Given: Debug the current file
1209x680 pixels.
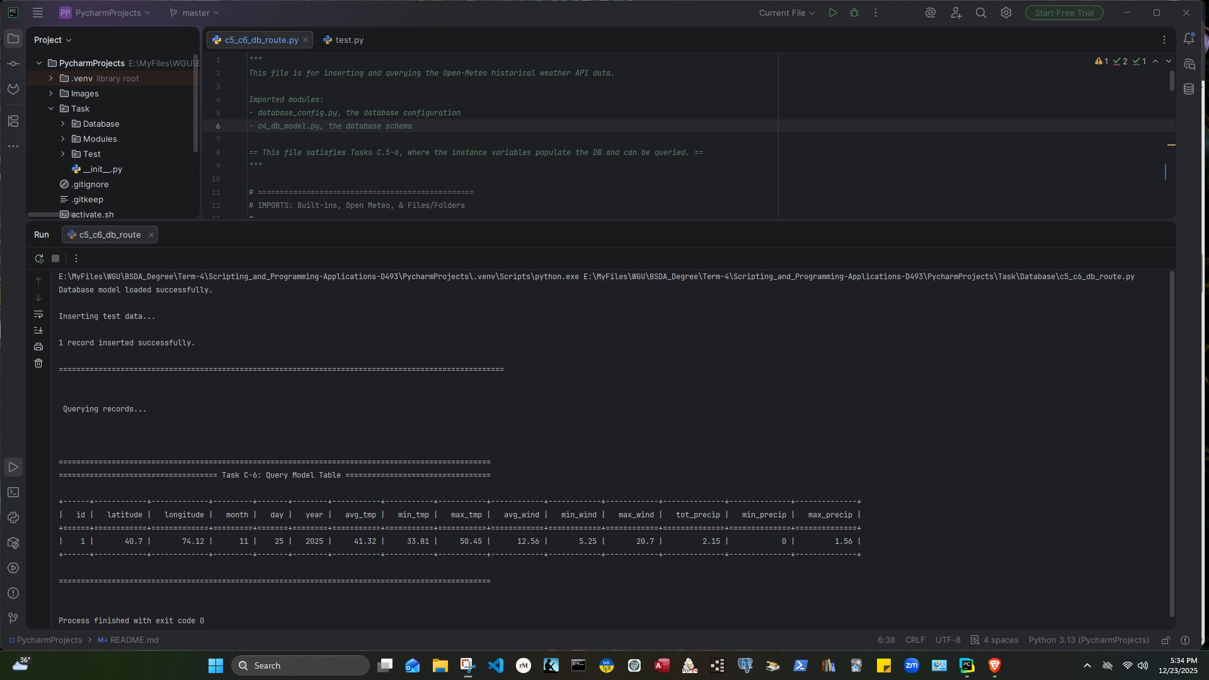Looking at the screenshot, I should tap(854, 13).
